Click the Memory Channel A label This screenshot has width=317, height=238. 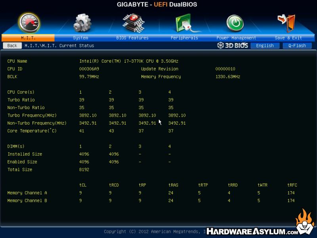coord(27,193)
